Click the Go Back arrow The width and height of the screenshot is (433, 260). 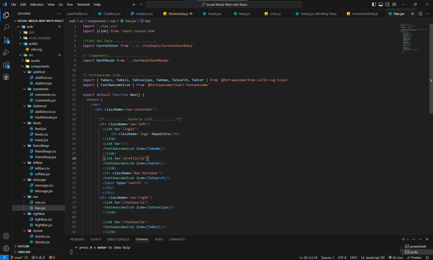click(134, 4)
